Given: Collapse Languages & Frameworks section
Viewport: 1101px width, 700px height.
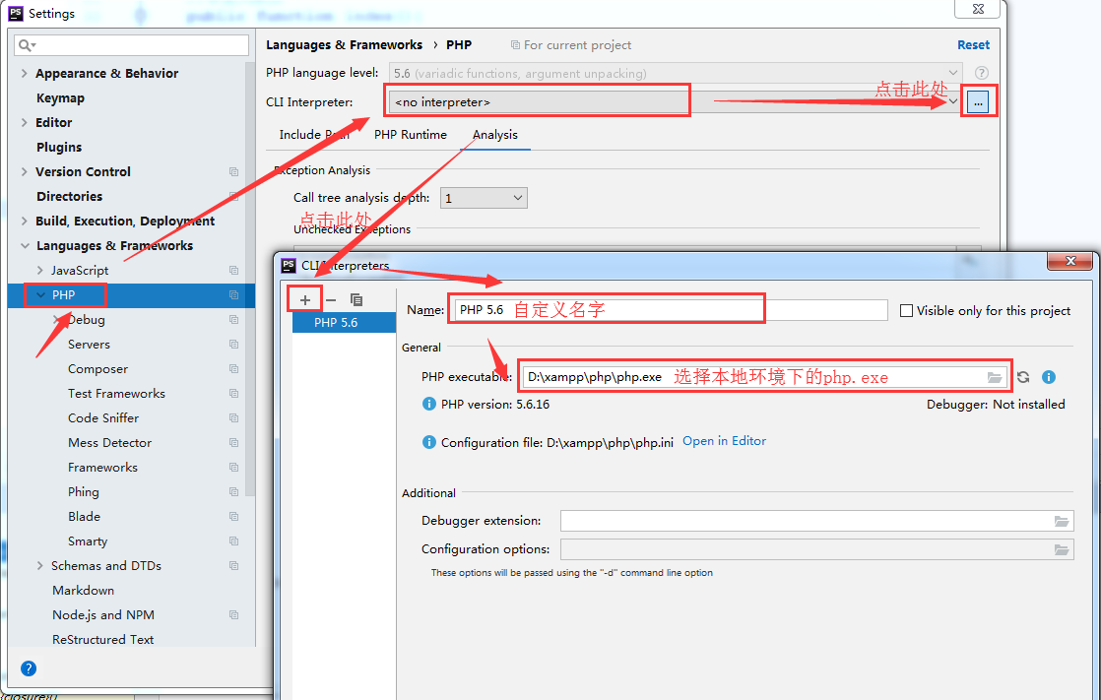Looking at the screenshot, I should click(25, 246).
